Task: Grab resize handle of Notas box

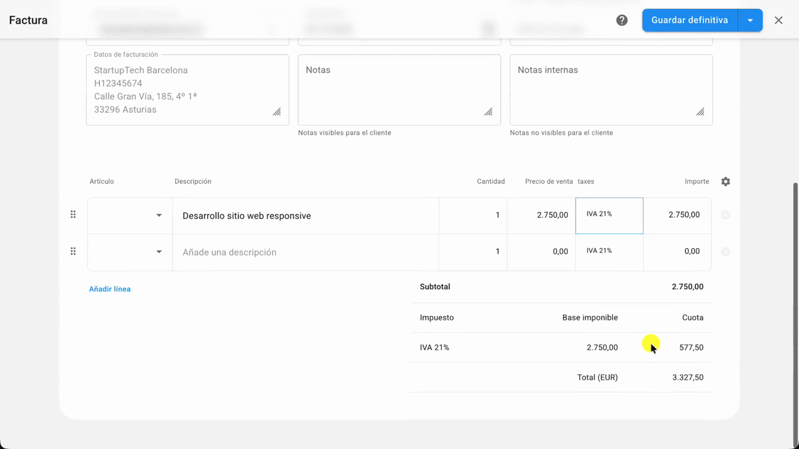Action: (488, 112)
